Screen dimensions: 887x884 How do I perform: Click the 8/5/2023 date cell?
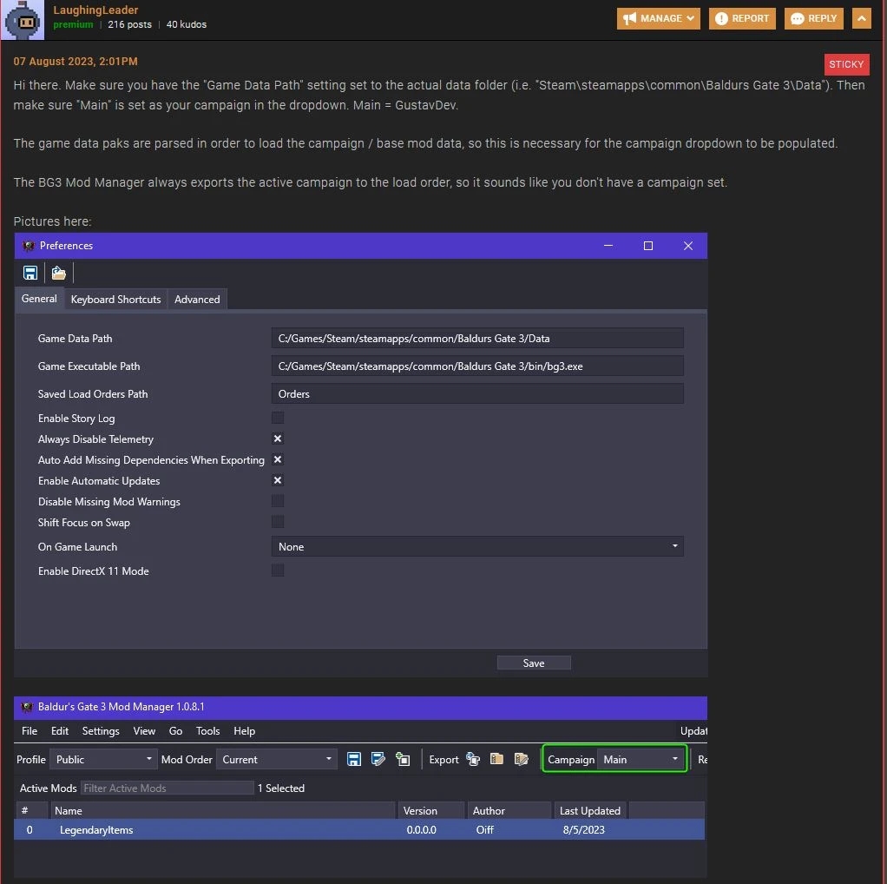click(x=583, y=829)
